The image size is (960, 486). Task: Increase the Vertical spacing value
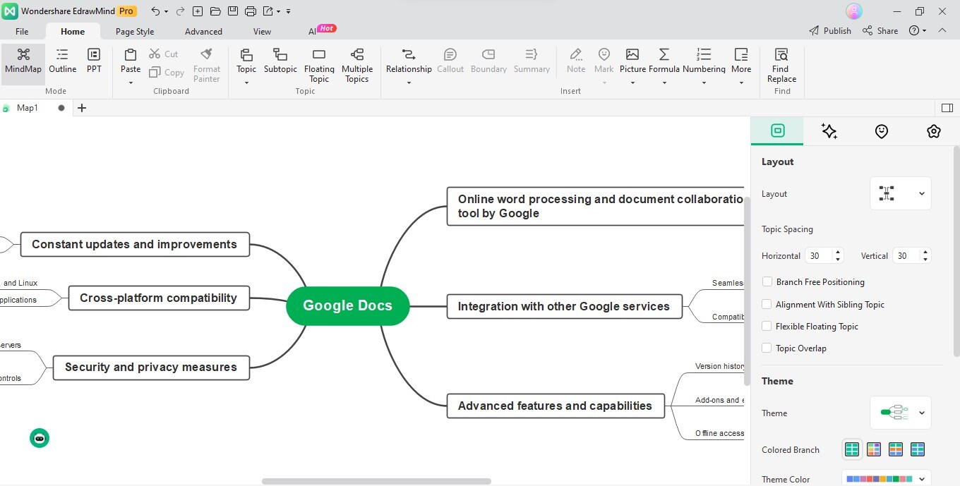[x=925, y=252]
